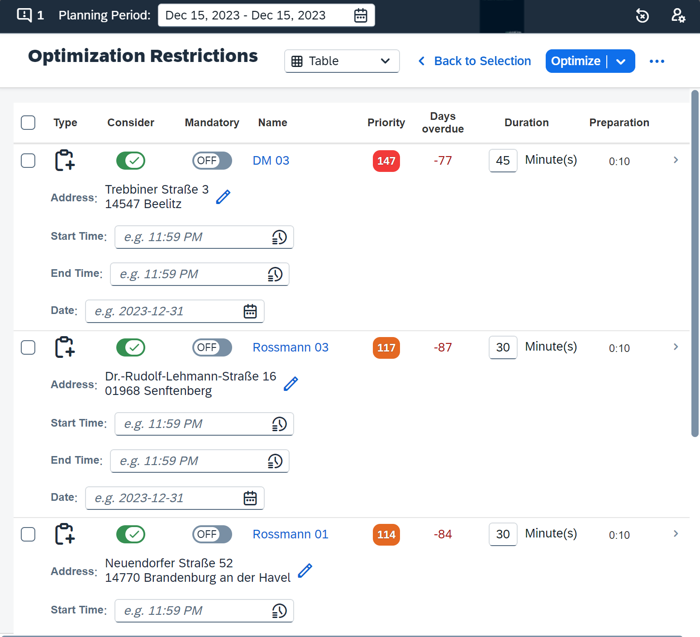
Task: Click the Start Time input for DM 03
Action: pyautogui.click(x=204, y=237)
